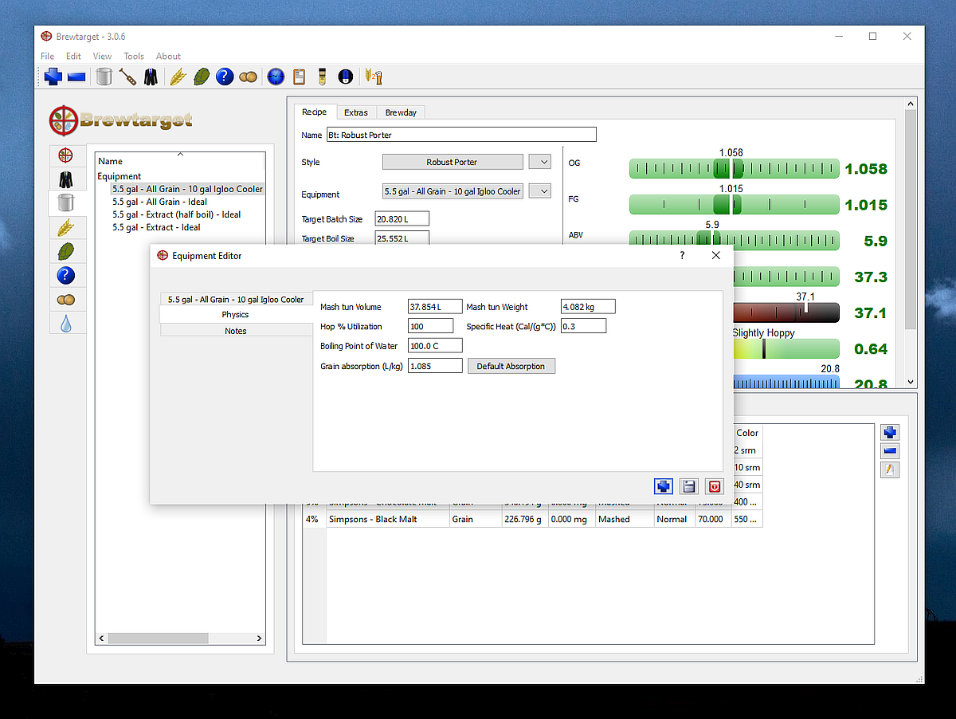Select Water sidebar tab with droplet icon

pos(66,324)
